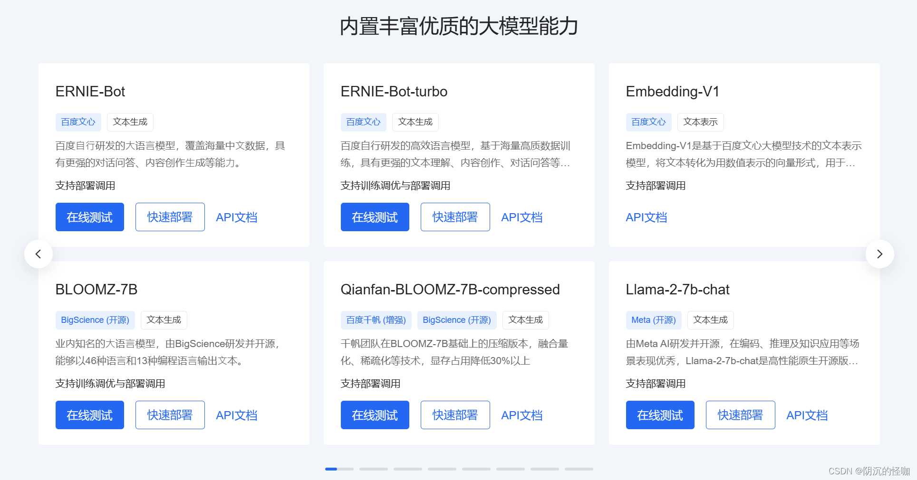The image size is (917, 480).
Task: Open API文档 link for BLOOMZ-7B
Action: pyautogui.click(x=237, y=415)
